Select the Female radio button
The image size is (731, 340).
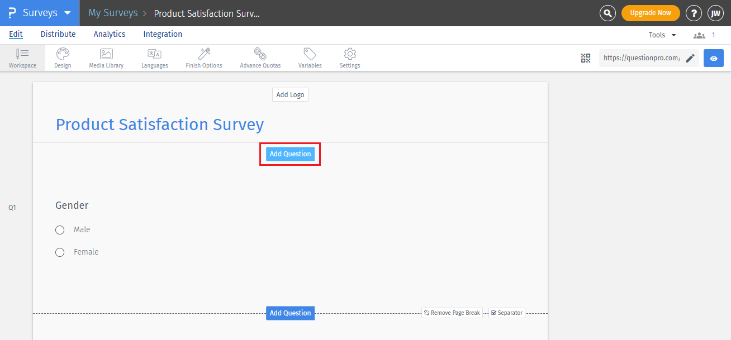[60, 252]
